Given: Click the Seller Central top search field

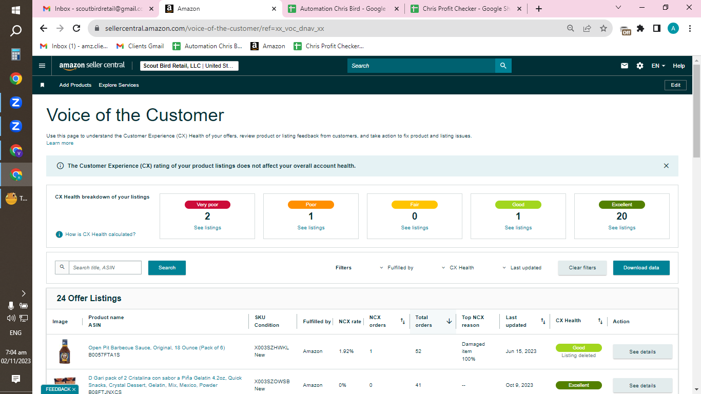Looking at the screenshot, I should [421, 66].
